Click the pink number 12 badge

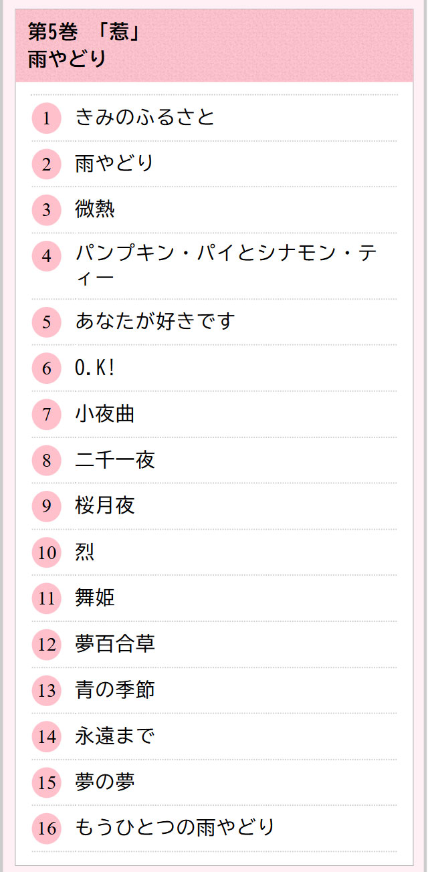(x=46, y=645)
